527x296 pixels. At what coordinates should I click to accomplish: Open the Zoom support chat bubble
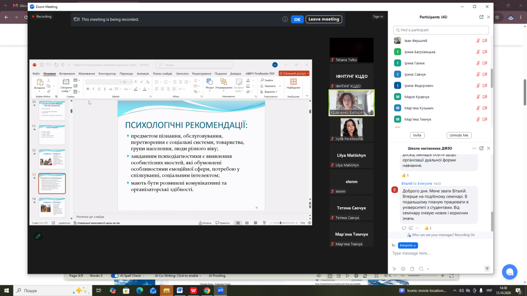[x=510, y=272]
